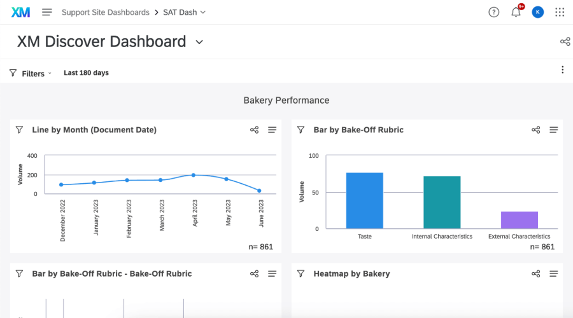Open the hamburger navigation menu
The image size is (573, 318).
(x=46, y=12)
